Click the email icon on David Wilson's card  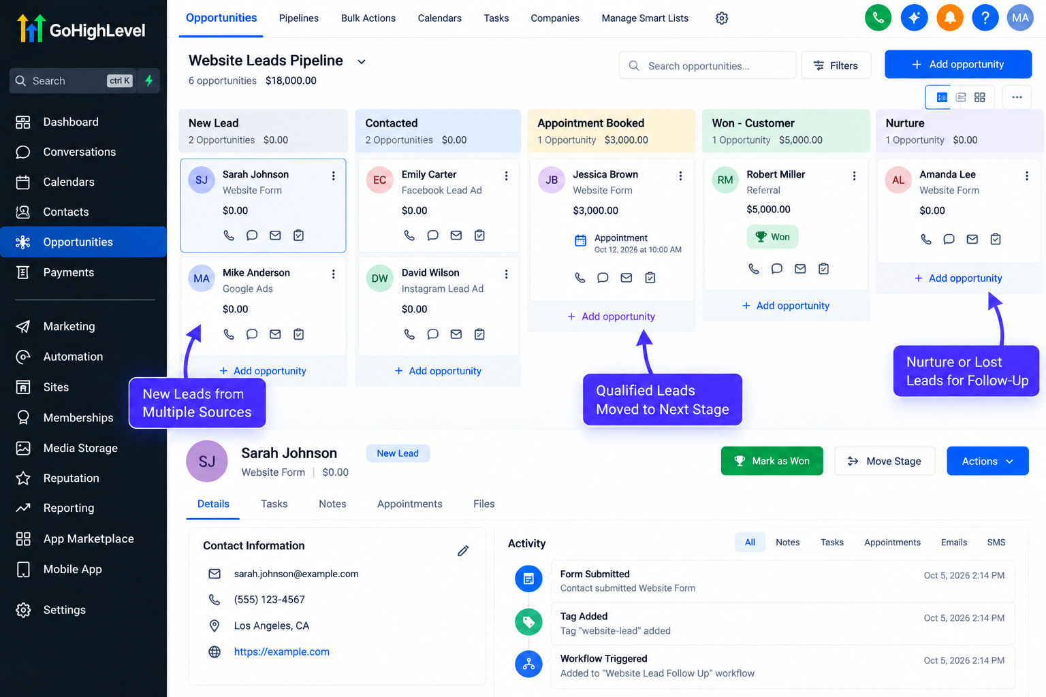tap(456, 334)
